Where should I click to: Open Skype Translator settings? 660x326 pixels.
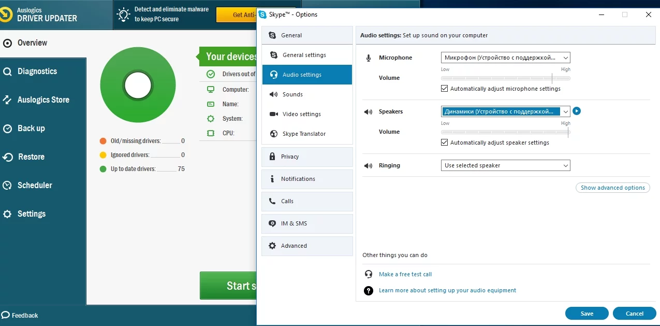[307, 134]
